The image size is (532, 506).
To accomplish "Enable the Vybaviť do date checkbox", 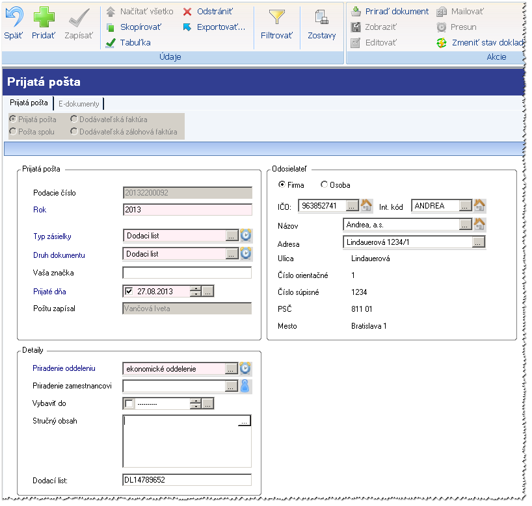I will [x=129, y=404].
